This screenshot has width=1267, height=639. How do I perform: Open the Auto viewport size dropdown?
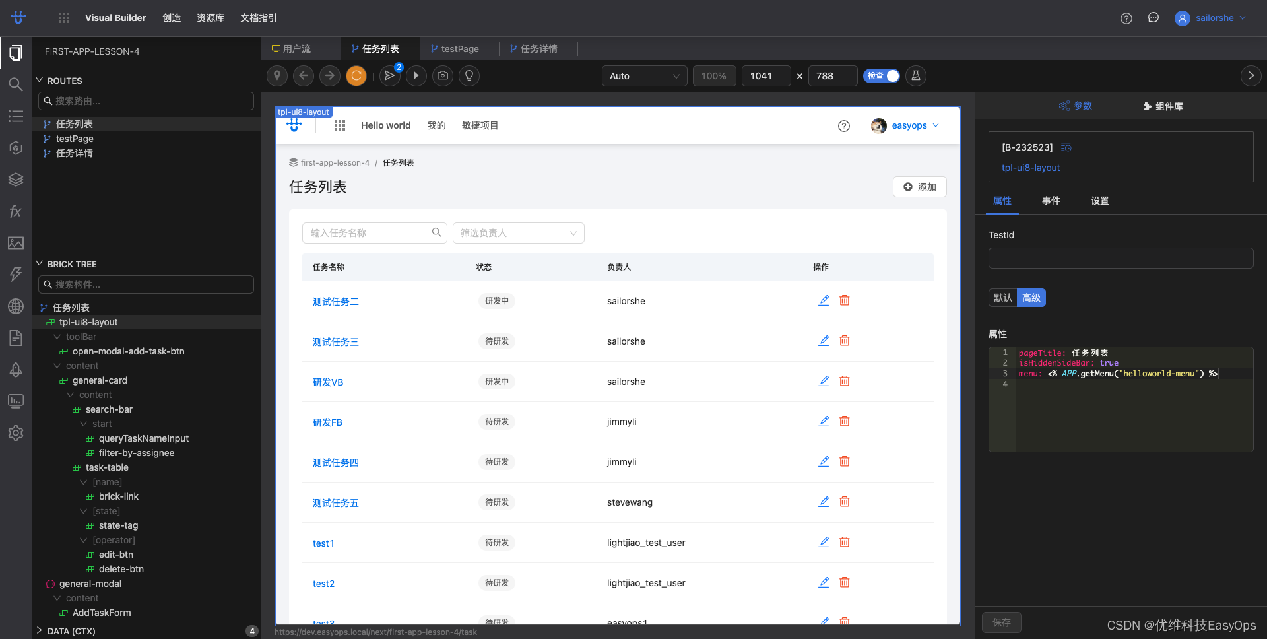click(x=644, y=76)
